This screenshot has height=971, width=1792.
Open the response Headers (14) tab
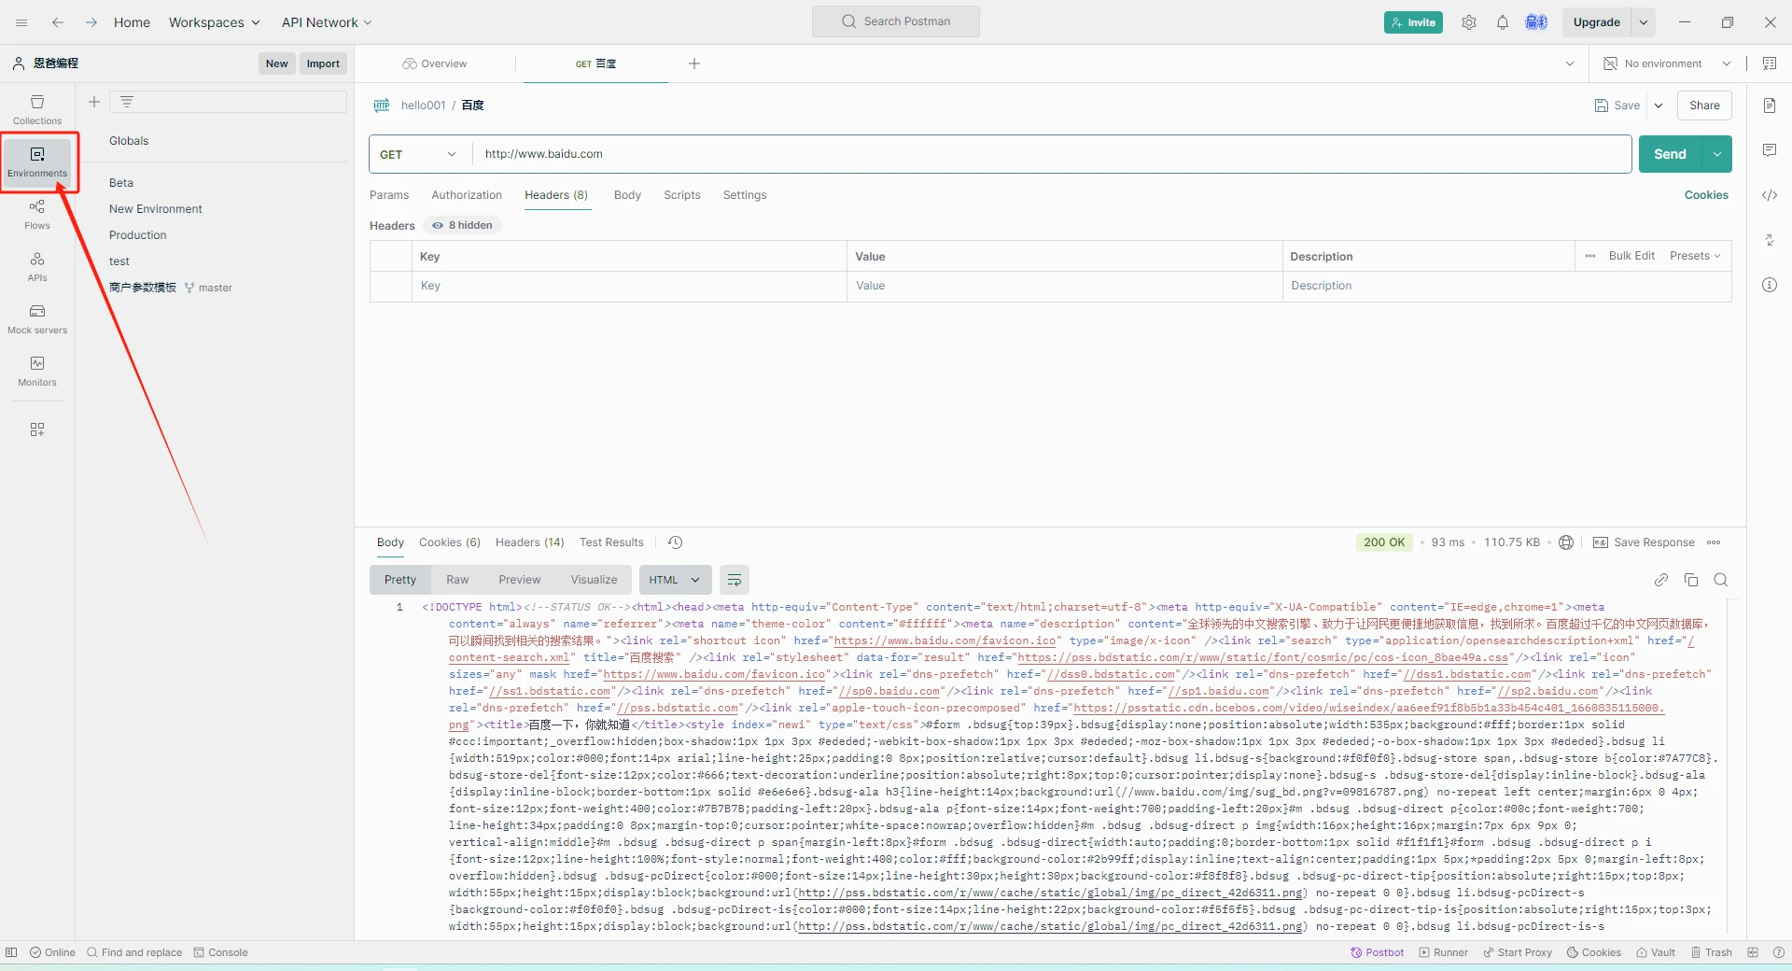point(530,542)
